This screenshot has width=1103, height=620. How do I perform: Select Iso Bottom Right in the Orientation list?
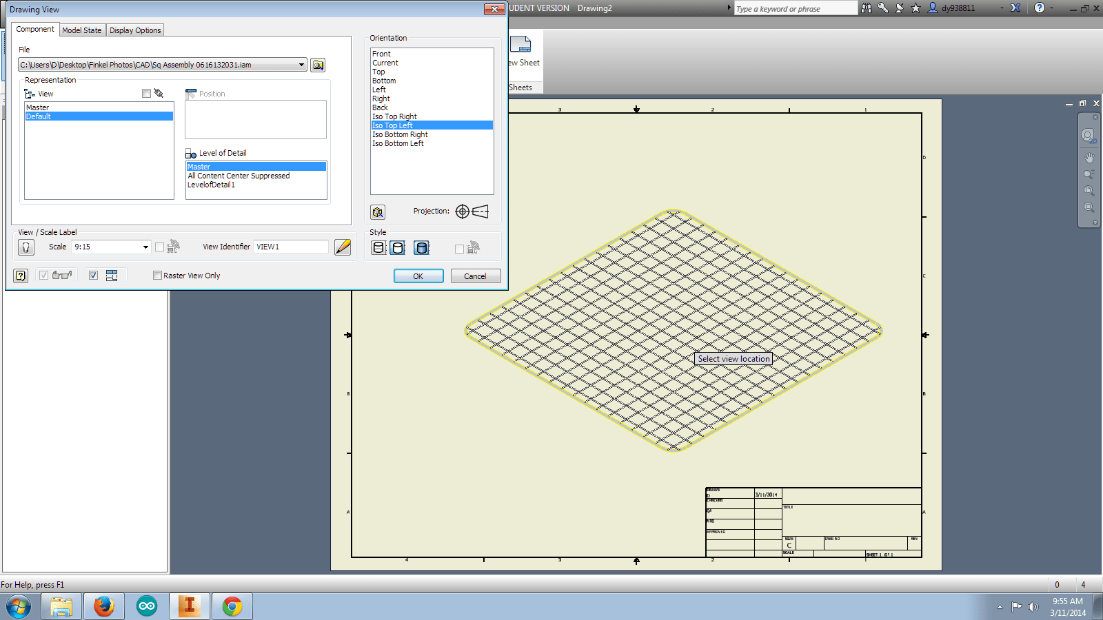pyautogui.click(x=401, y=134)
